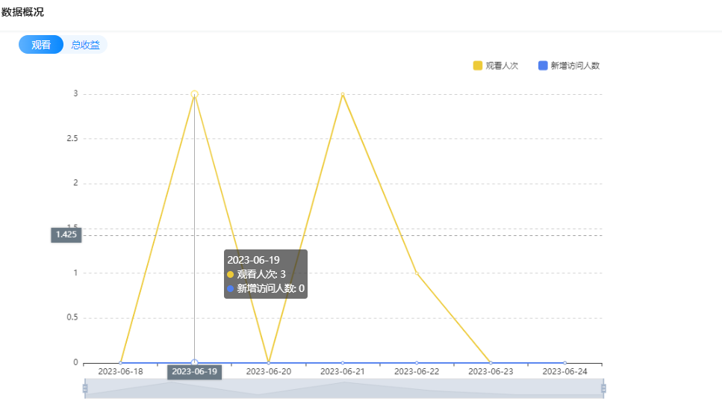
Task: Select the yellow data point for 2023-06-22
Action: pos(417,273)
